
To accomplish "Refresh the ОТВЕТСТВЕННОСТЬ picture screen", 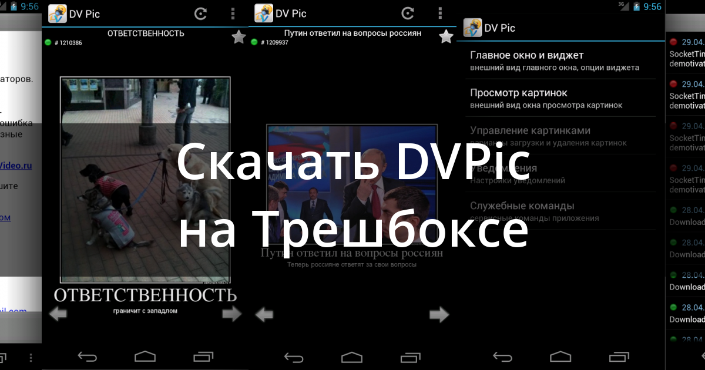I will tap(201, 14).
